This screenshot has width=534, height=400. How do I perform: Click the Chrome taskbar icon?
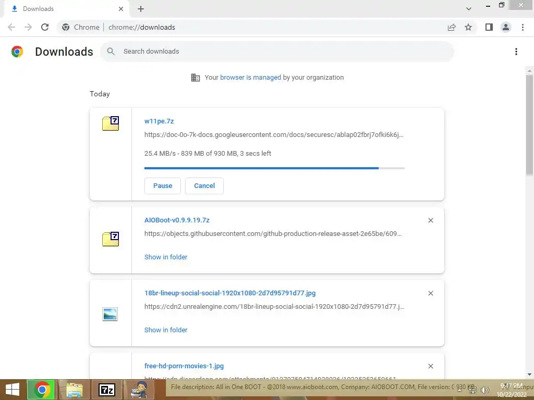(42, 390)
